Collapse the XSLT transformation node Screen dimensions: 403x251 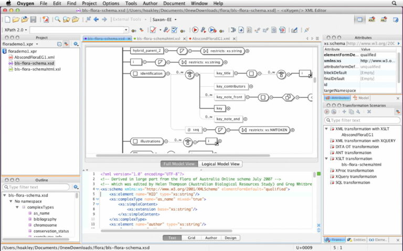coord(326,159)
